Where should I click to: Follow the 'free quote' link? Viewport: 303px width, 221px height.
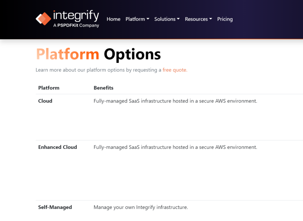[175, 70]
